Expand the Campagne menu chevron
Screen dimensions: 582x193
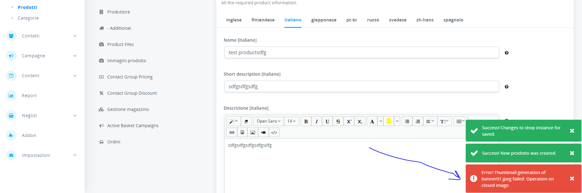[x=75, y=56]
